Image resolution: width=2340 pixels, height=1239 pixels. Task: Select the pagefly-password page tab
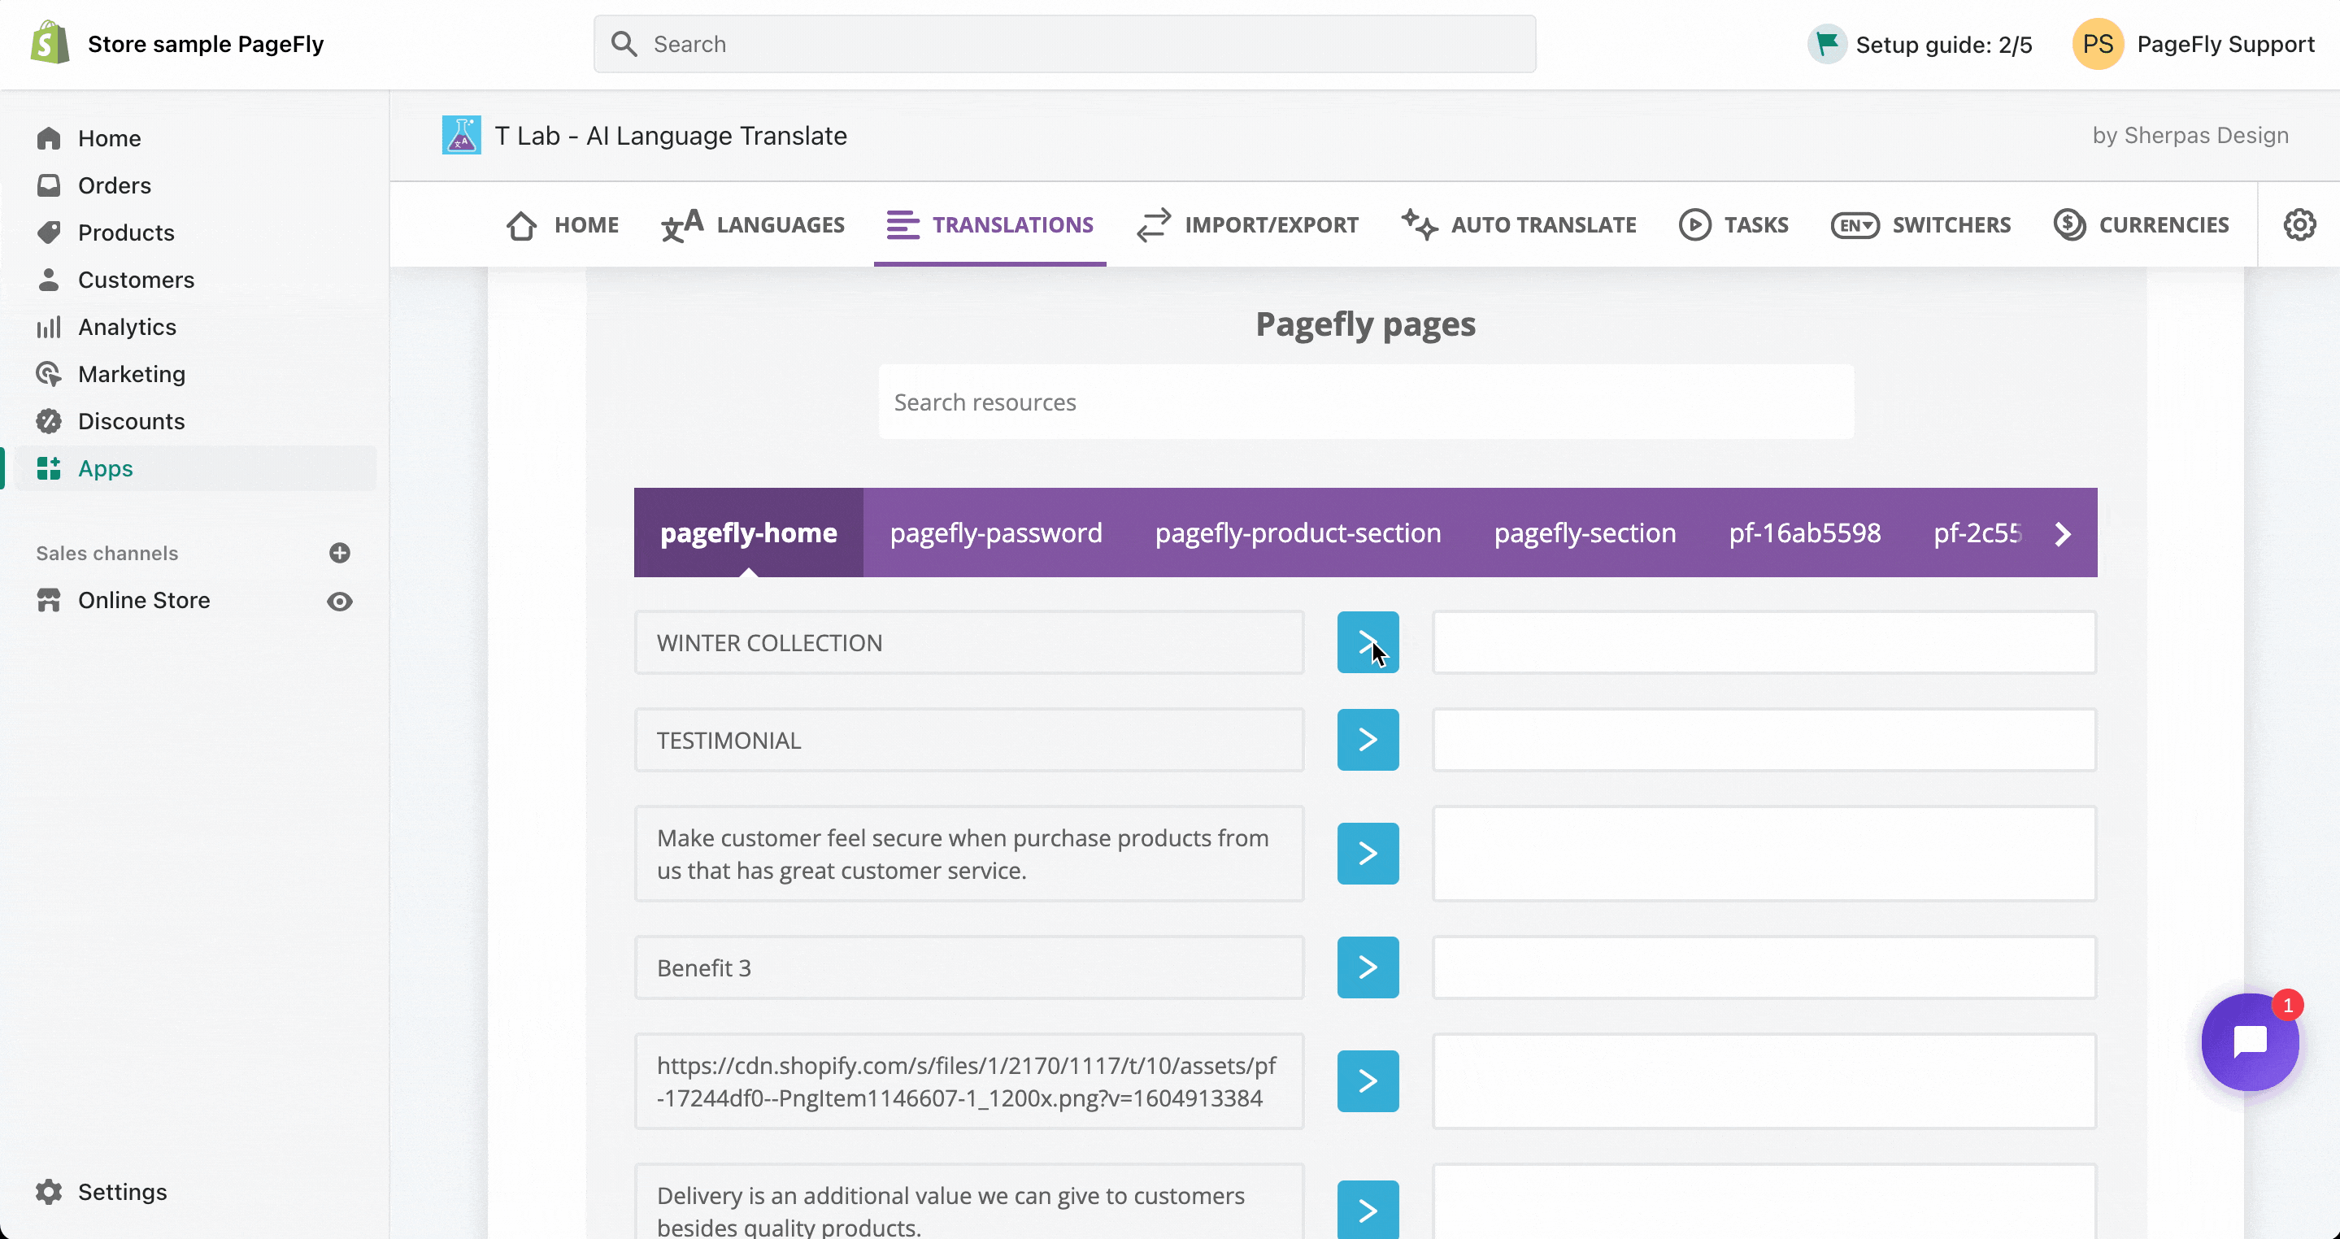(x=995, y=533)
